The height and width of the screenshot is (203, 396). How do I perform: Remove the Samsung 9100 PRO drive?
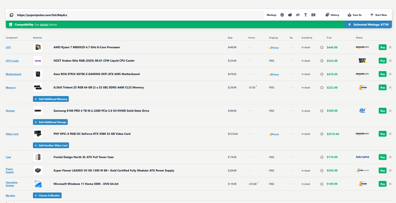(390, 111)
